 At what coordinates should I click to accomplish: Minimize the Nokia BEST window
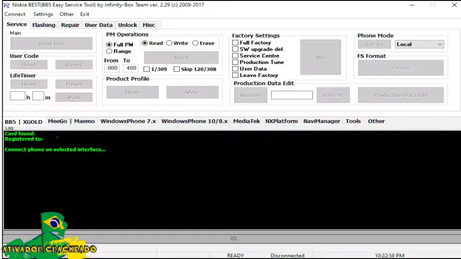click(411, 5)
